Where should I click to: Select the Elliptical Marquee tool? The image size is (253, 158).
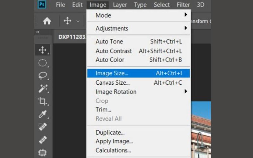[x=43, y=63]
